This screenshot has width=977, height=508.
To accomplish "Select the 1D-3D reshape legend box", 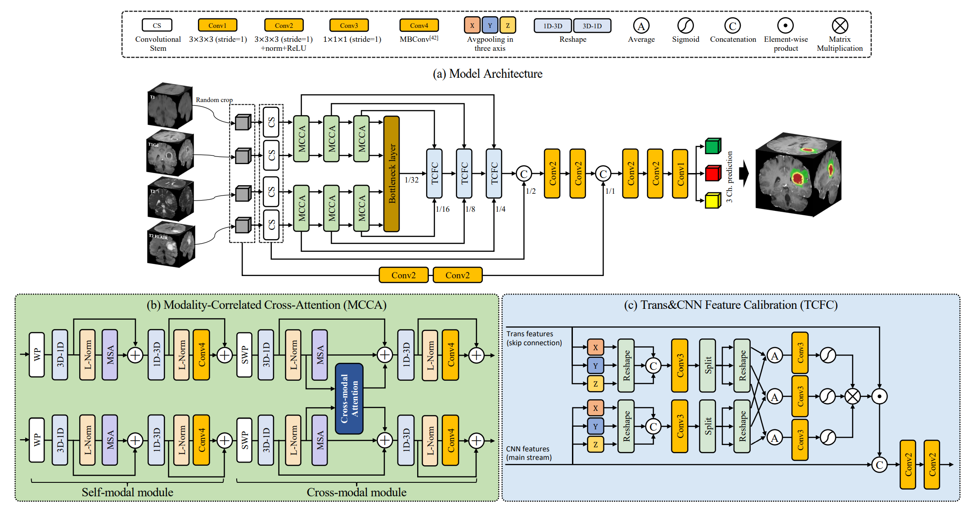I will pyautogui.click(x=553, y=26).
